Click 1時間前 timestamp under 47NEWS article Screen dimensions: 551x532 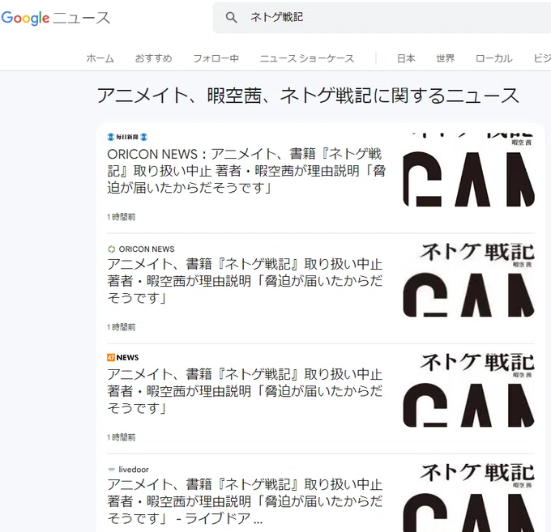[122, 437]
